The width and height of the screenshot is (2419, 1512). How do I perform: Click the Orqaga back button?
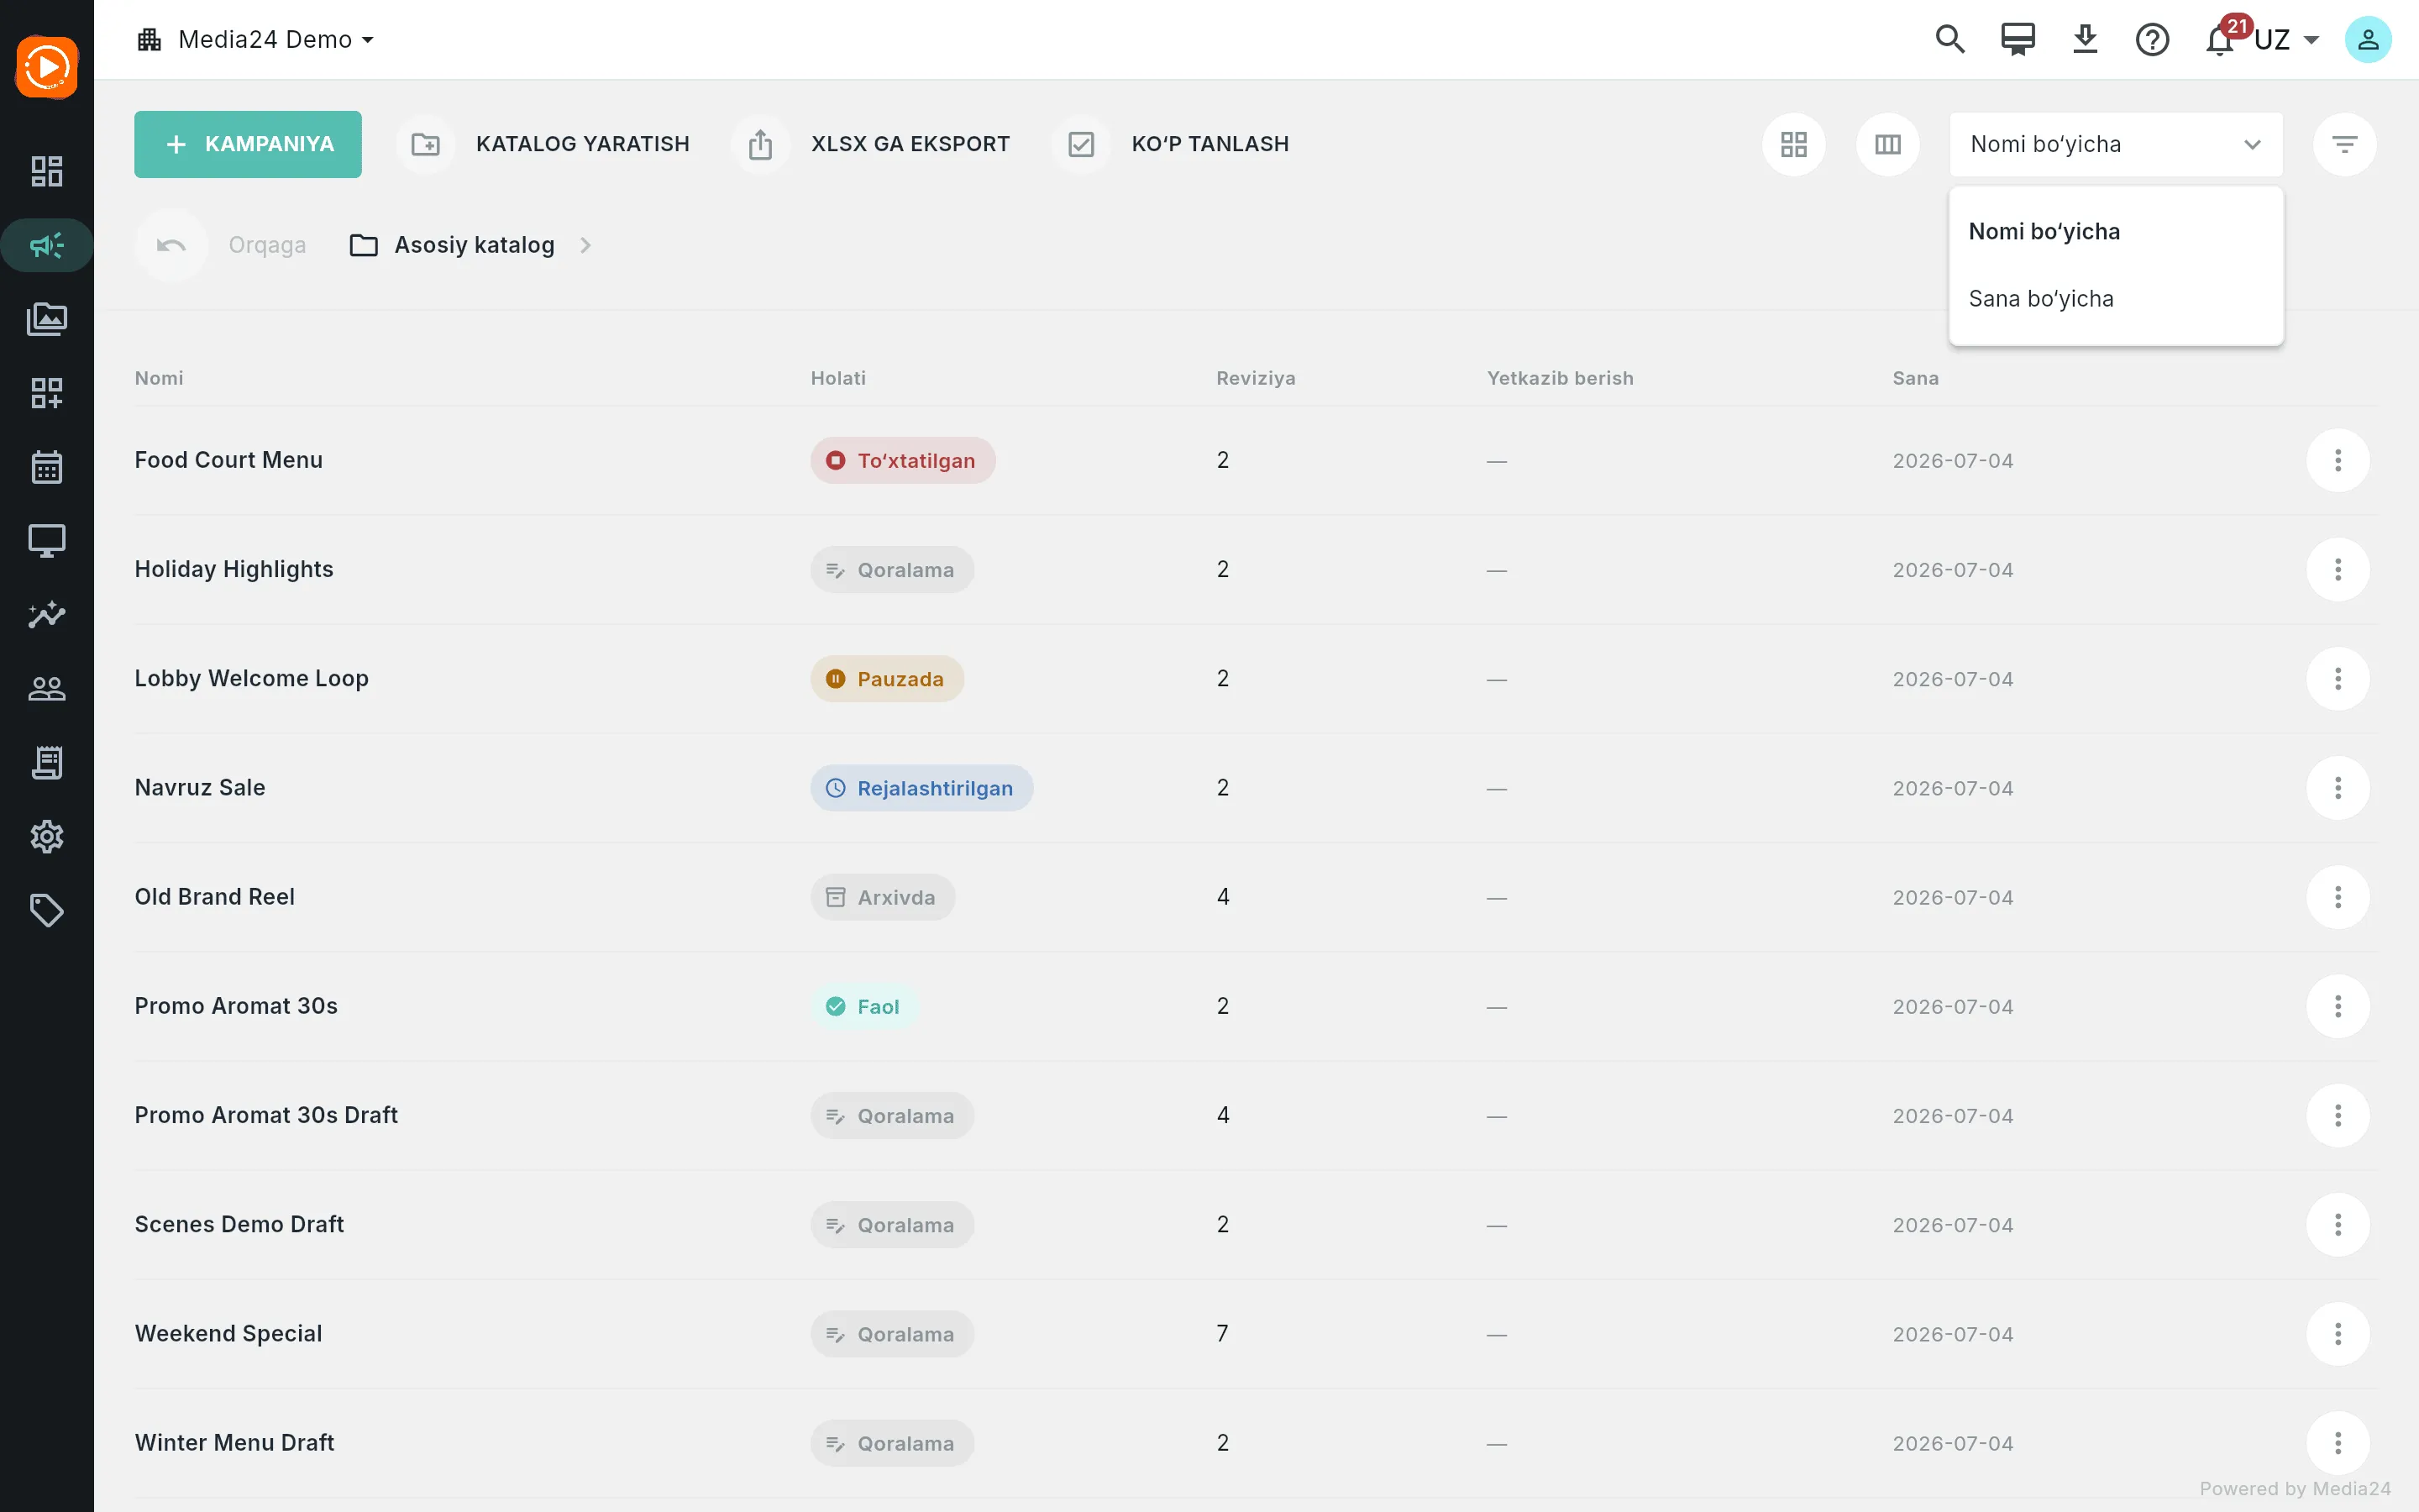click(222, 245)
